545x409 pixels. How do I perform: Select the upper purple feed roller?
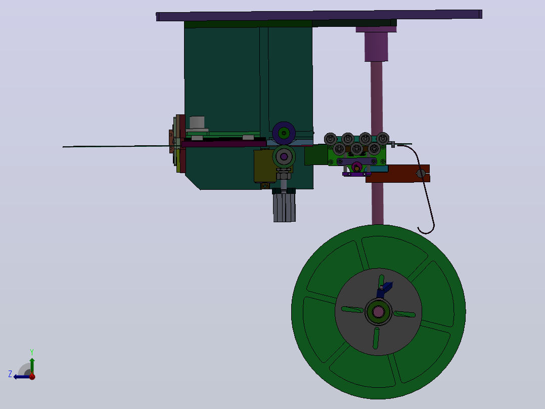pos(284,133)
